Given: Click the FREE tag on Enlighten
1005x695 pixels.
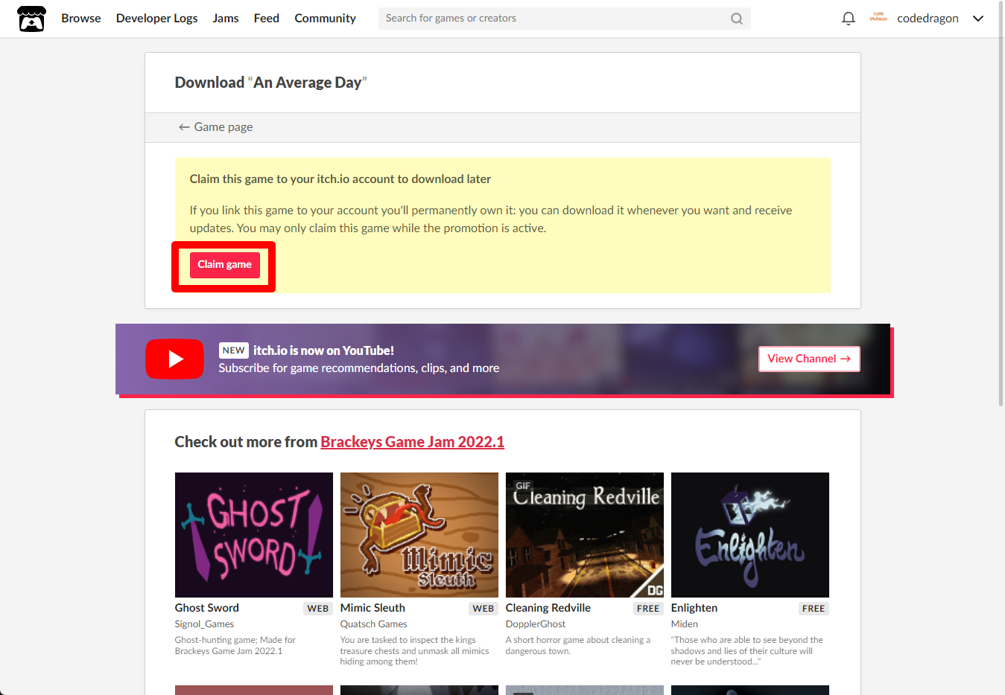Looking at the screenshot, I should [x=814, y=609].
